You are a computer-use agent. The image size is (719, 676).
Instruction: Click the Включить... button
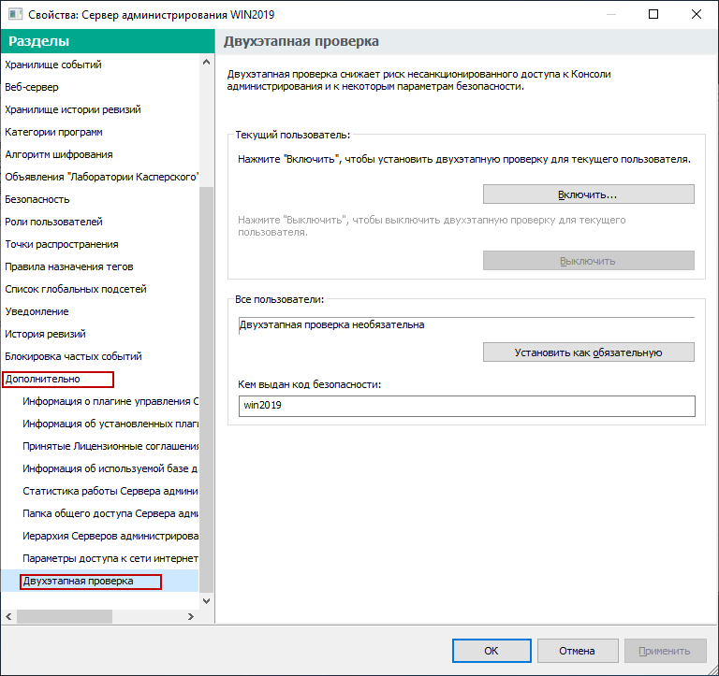click(588, 194)
